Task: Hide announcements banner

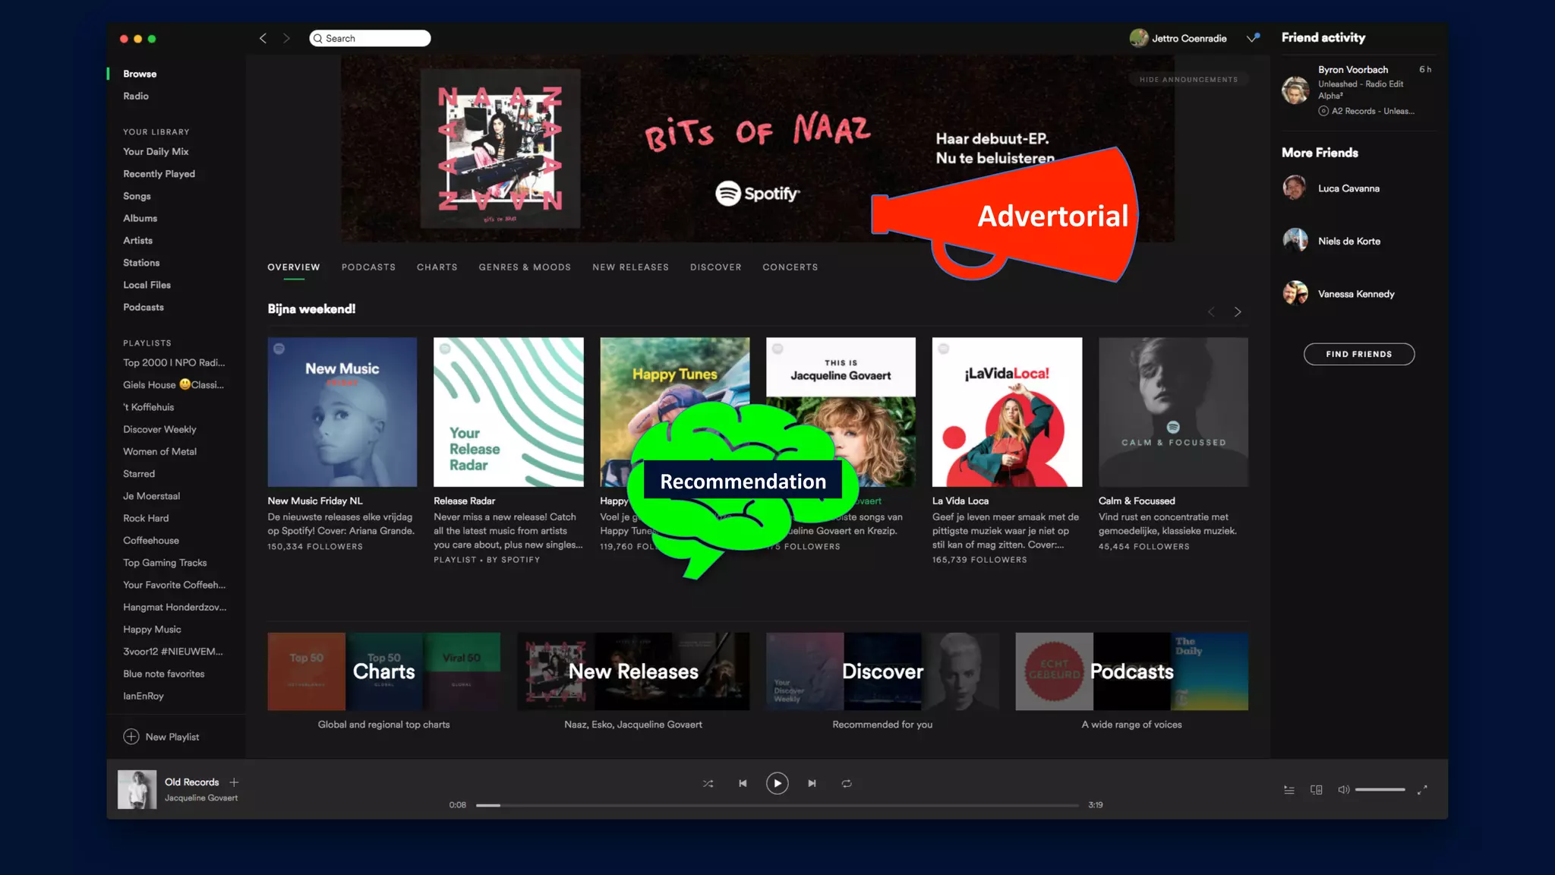Action: (x=1188, y=80)
